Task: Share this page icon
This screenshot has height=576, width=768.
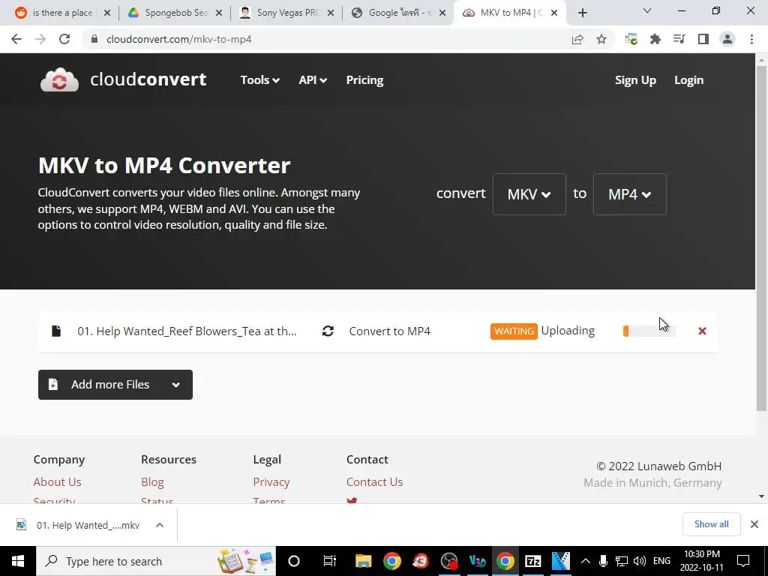Action: (x=577, y=39)
